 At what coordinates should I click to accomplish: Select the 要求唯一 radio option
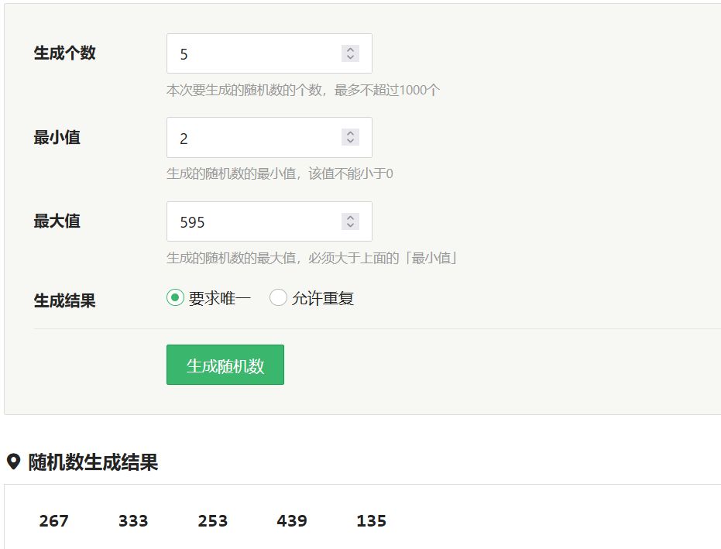tap(175, 297)
